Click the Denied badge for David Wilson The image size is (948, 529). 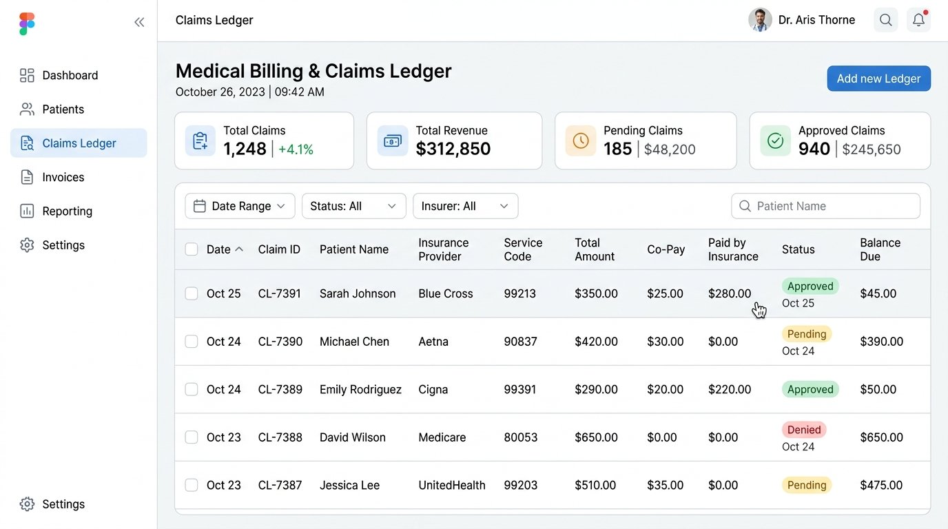pyautogui.click(x=804, y=429)
